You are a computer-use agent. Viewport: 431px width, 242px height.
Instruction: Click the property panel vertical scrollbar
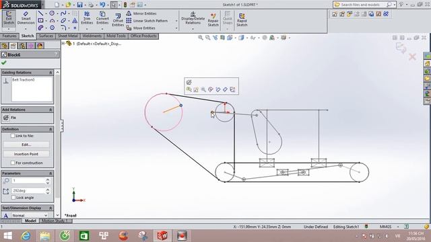[x=57, y=143]
